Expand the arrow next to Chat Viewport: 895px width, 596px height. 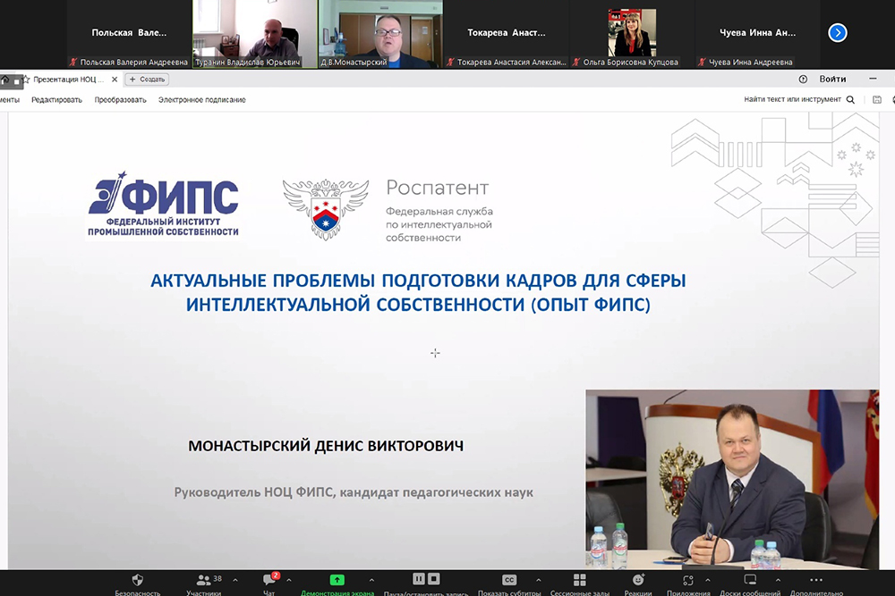pos(289,580)
